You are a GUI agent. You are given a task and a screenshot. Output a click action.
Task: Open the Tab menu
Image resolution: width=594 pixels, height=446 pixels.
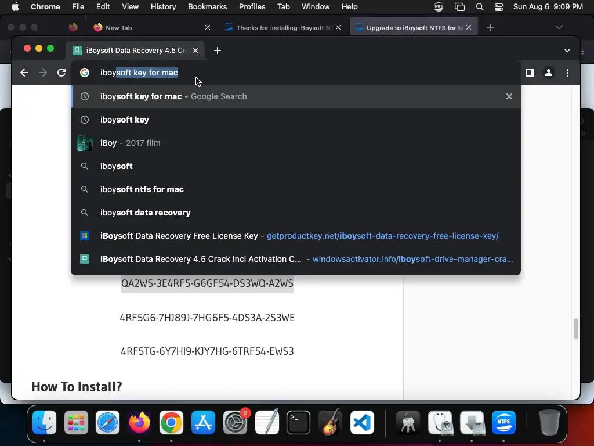point(283,6)
